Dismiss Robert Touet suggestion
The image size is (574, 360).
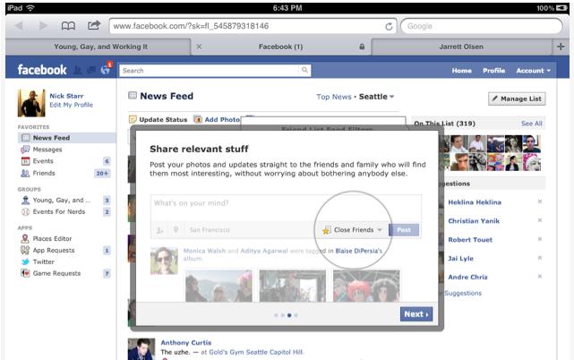[x=540, y=239]
